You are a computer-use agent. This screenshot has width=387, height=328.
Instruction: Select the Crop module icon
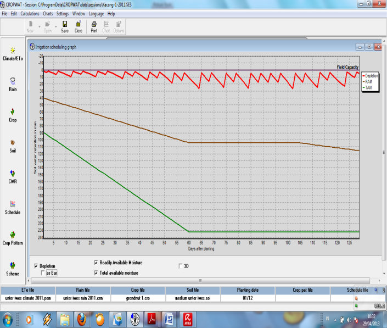[x=12, y=114]
